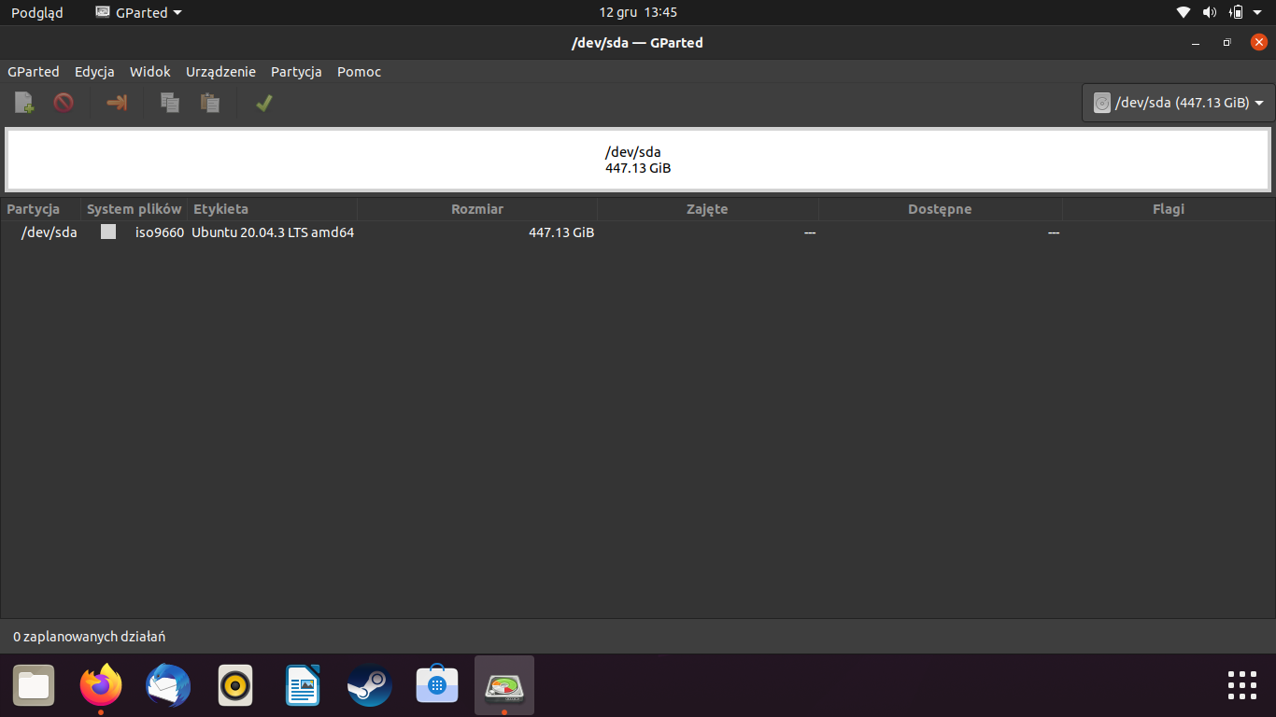Click the Delete partition toolbar icon
The height and width of the screenshot is (717, 1276).
[x=64, y=103]
